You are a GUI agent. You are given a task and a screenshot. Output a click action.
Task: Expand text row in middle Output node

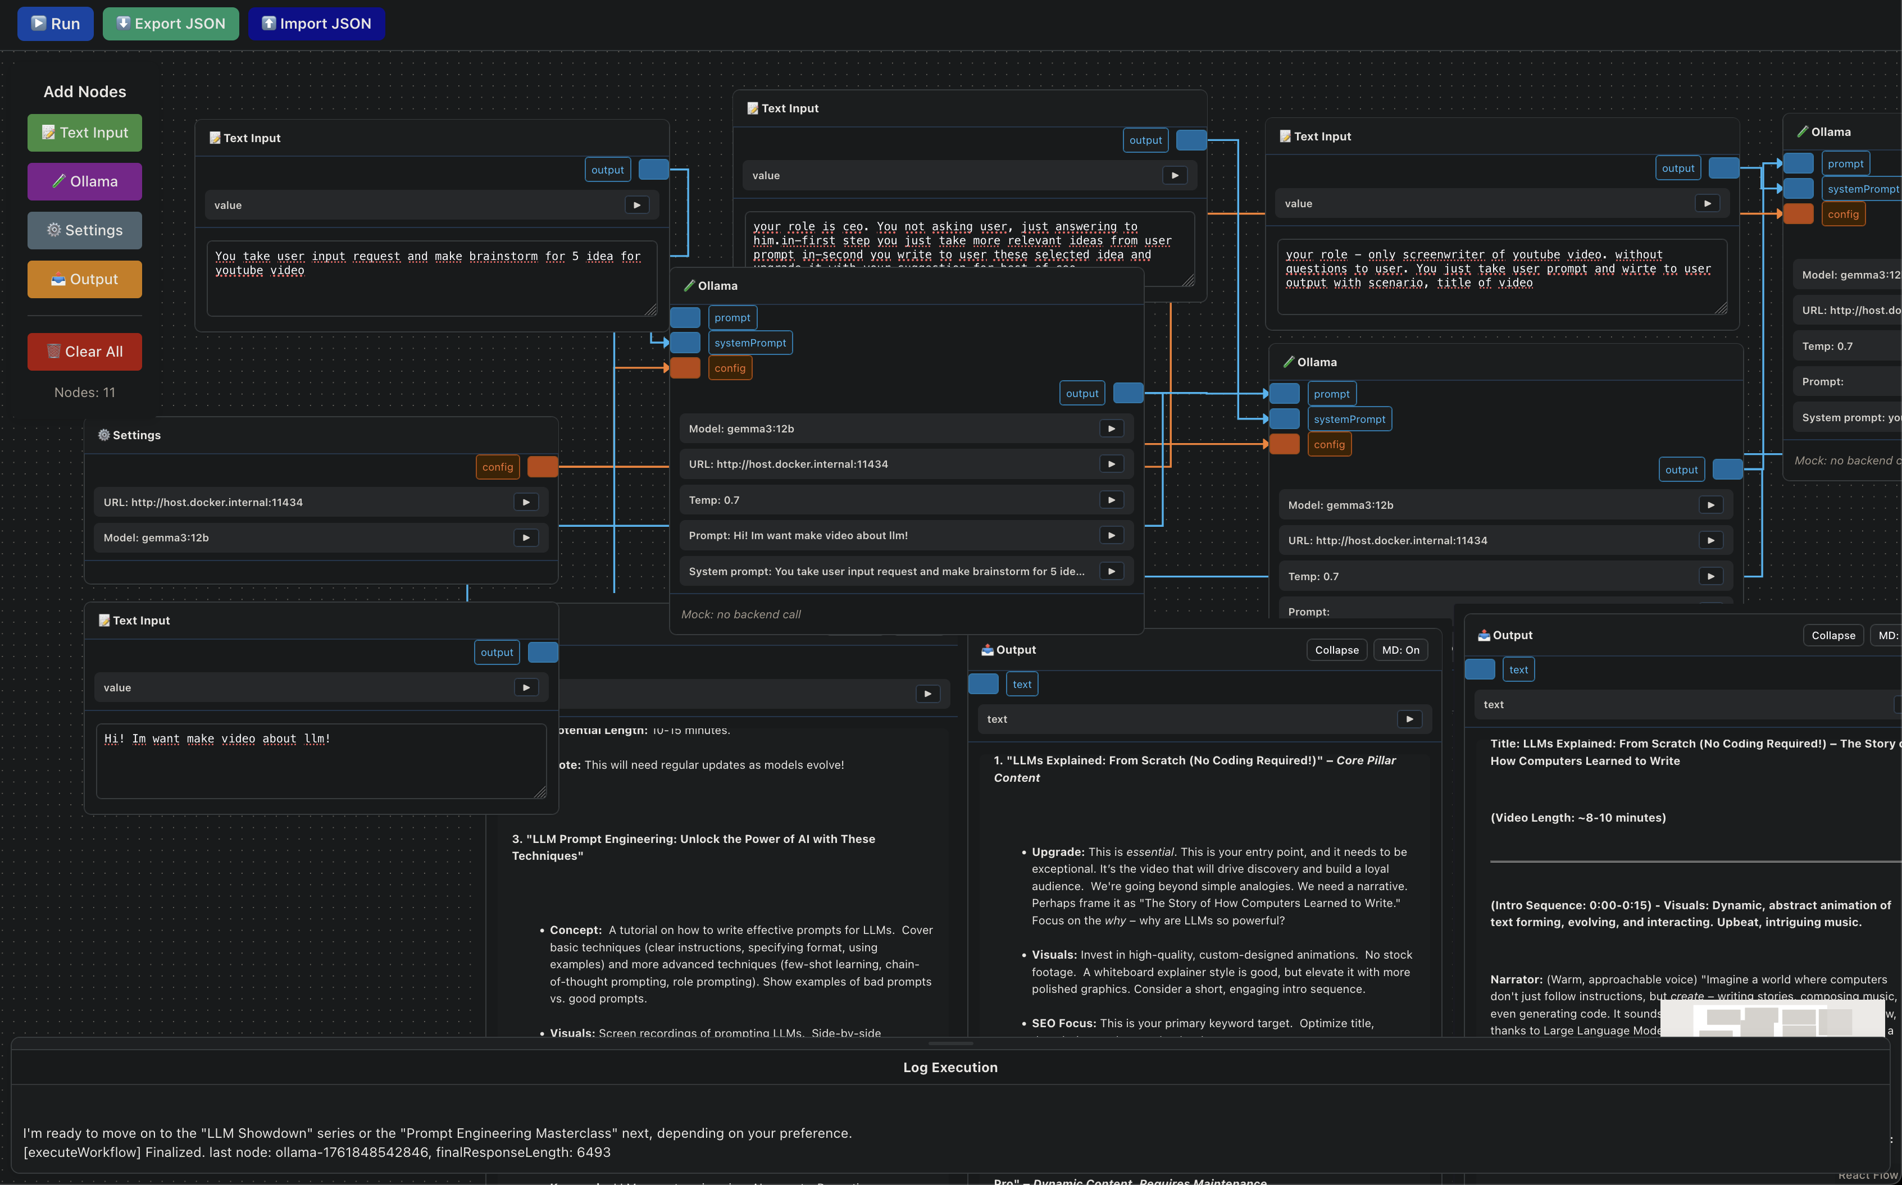click(1410, 719)
